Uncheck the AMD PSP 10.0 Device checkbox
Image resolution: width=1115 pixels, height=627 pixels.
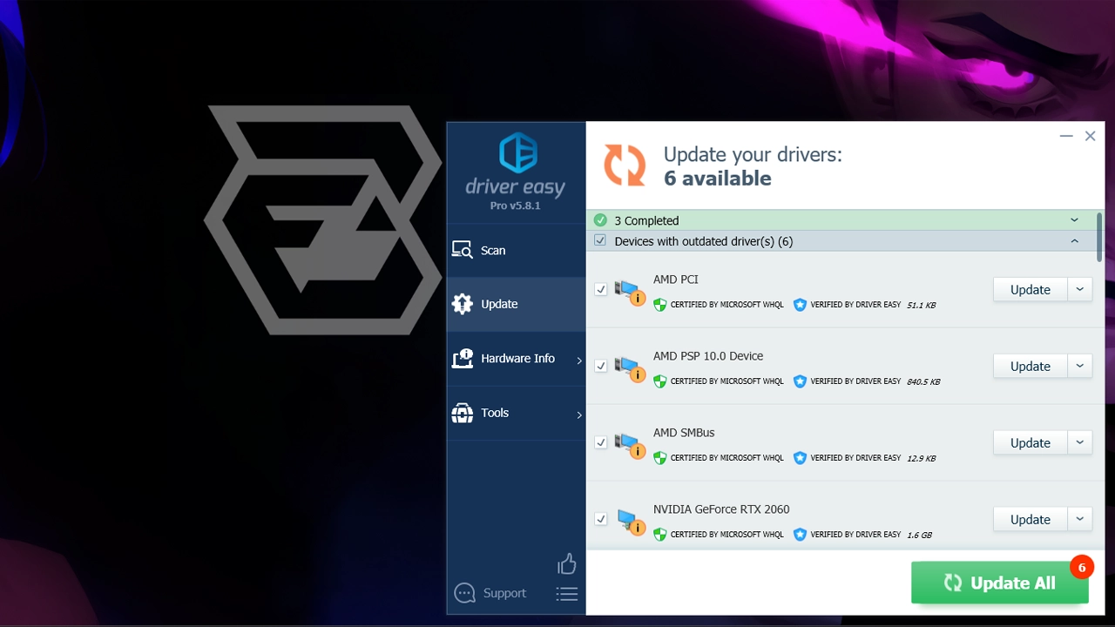(x=600, y=366)
